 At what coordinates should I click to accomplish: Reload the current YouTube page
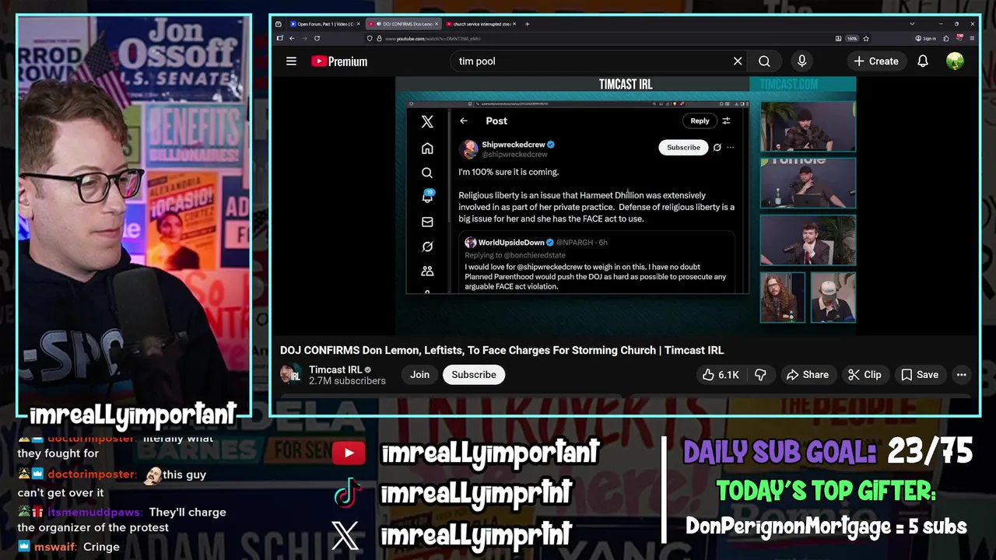(x=317, y=38)
